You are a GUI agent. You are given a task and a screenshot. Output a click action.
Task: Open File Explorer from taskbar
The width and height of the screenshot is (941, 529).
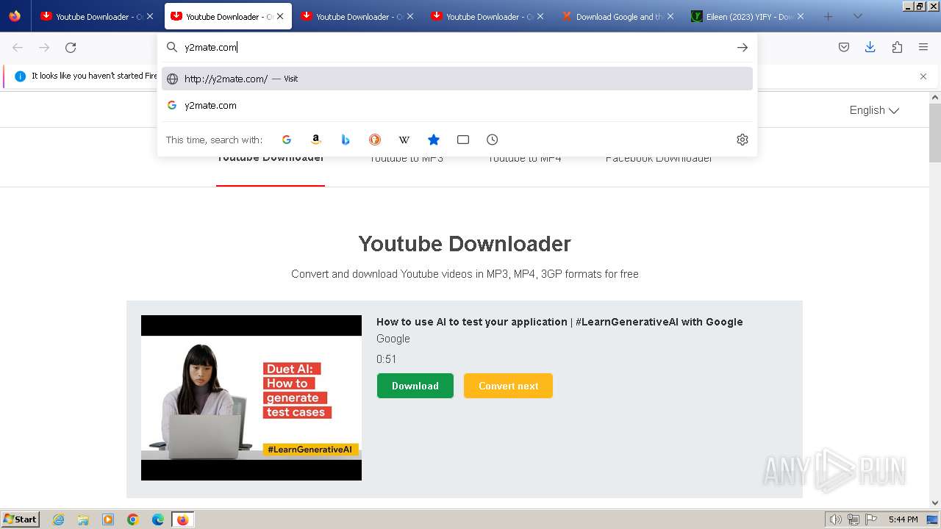(x=83, y=519)
